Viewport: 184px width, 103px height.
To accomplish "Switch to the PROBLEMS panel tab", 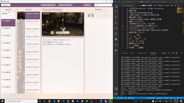I will [124, 53].
